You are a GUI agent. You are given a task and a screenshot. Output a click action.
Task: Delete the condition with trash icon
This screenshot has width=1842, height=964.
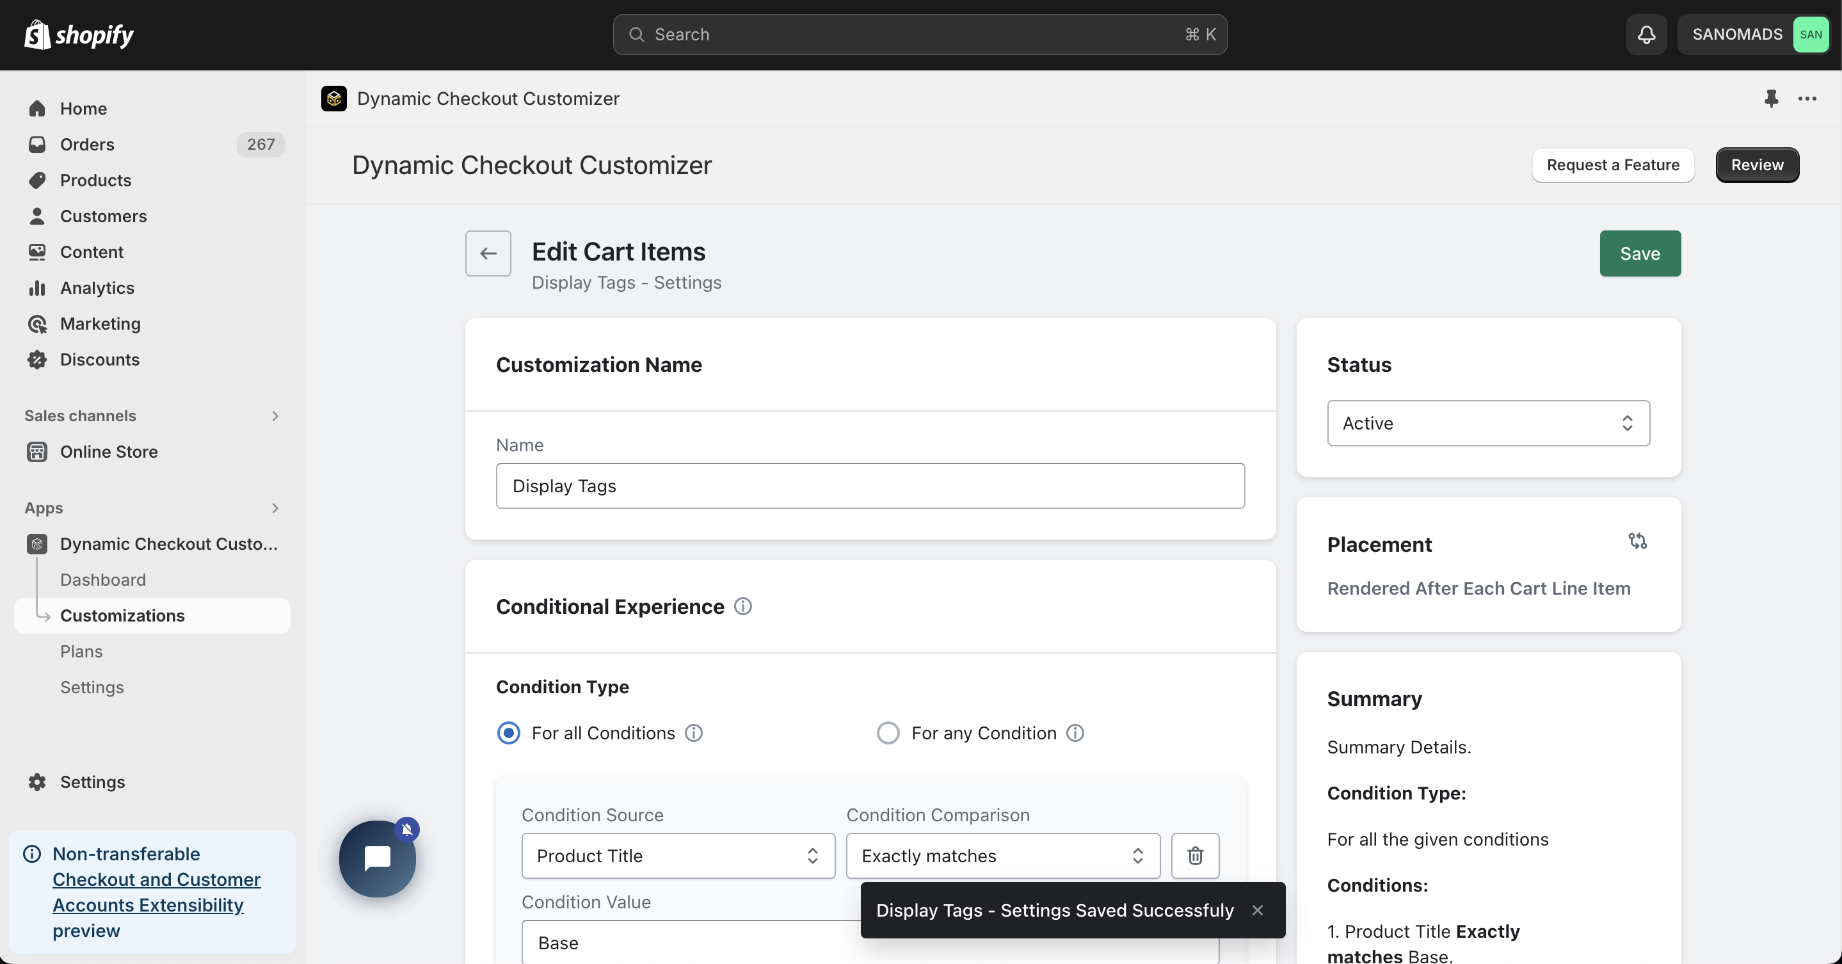tap(1195, 855)
